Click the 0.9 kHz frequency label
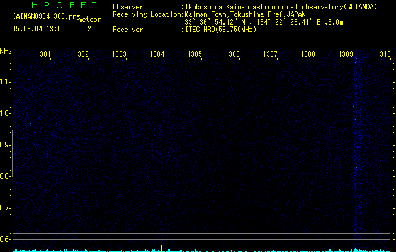This screenshot has width=396, height=252. click(4, 145)
